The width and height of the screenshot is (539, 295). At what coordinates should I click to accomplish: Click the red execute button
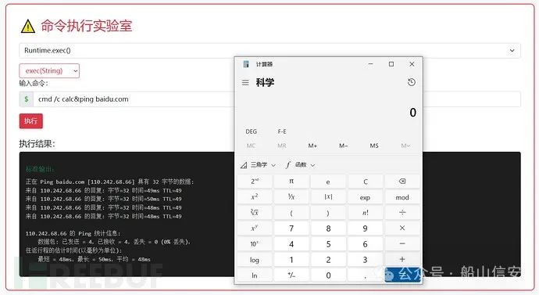[x=31, y=121]
